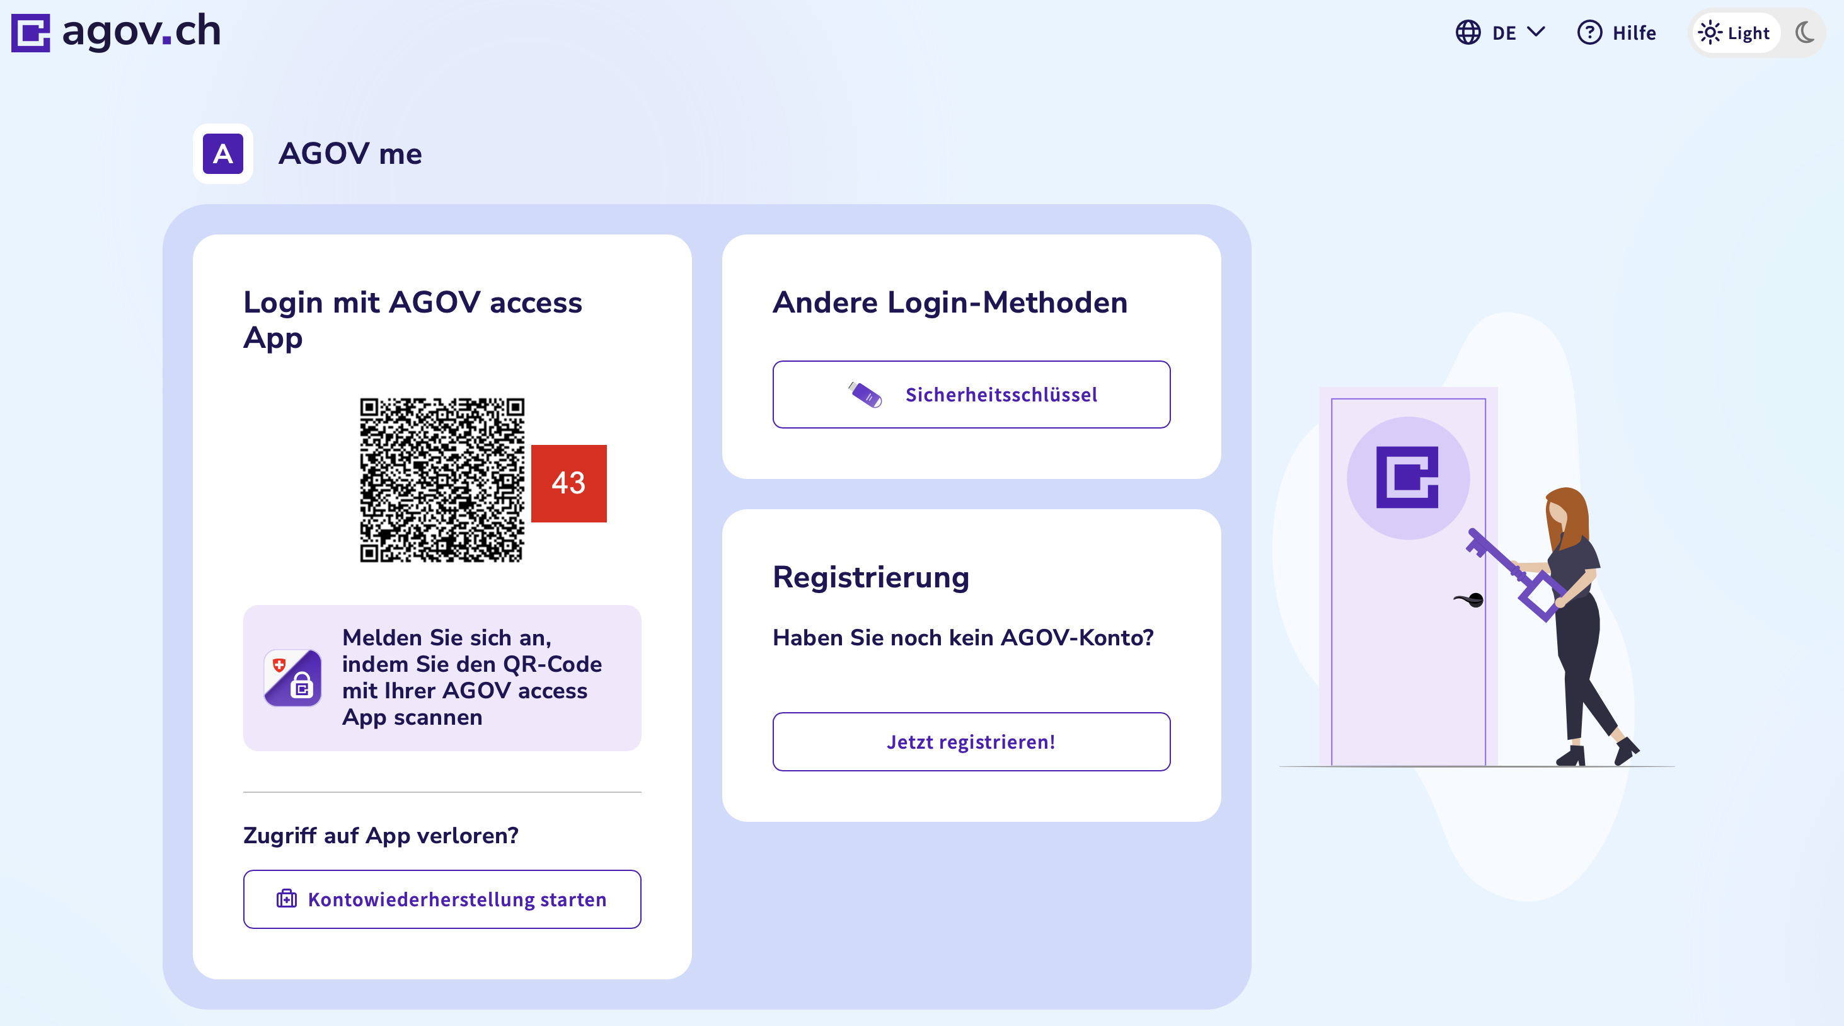Click the AGOV logo on door illustration

(1407, 477)
